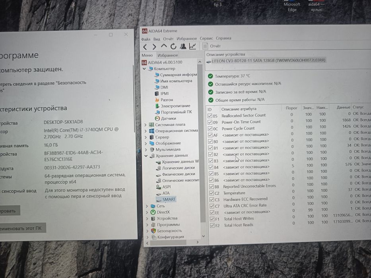Open Портативный ПК tree item

[174, 112]
